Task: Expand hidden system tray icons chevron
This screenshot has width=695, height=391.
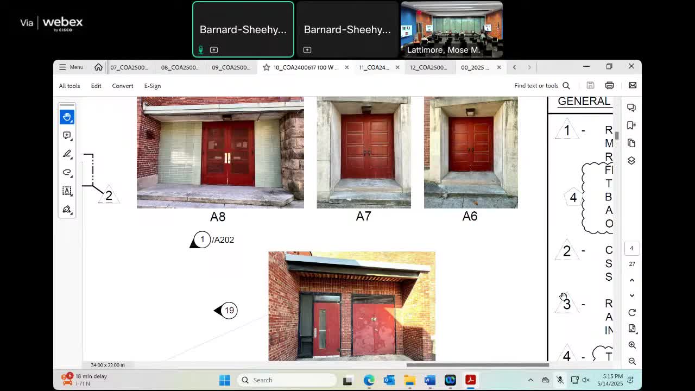Action: click(530, 380)
